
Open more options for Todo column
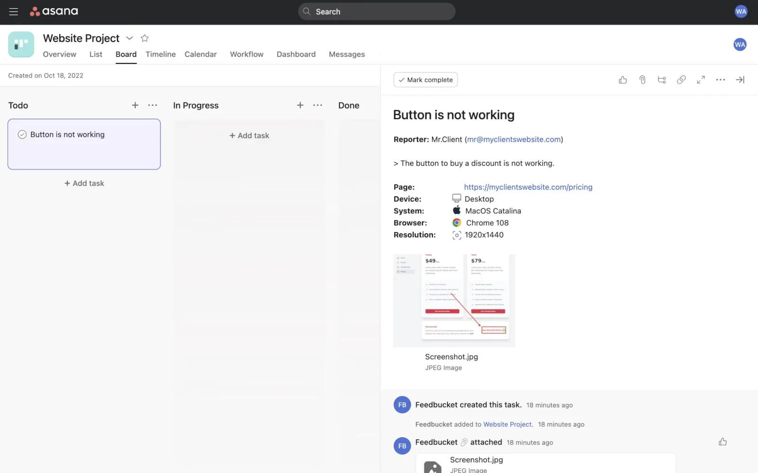pyautogui.click(x=153, y=105)
